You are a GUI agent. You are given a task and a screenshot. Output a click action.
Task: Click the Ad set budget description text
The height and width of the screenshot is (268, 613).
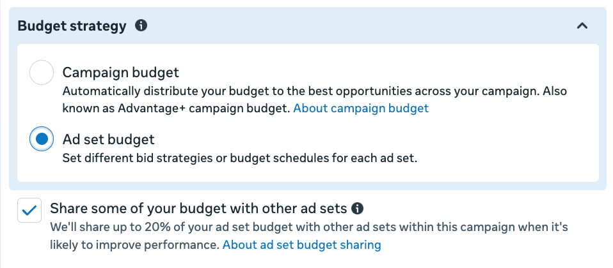[239, 158]
